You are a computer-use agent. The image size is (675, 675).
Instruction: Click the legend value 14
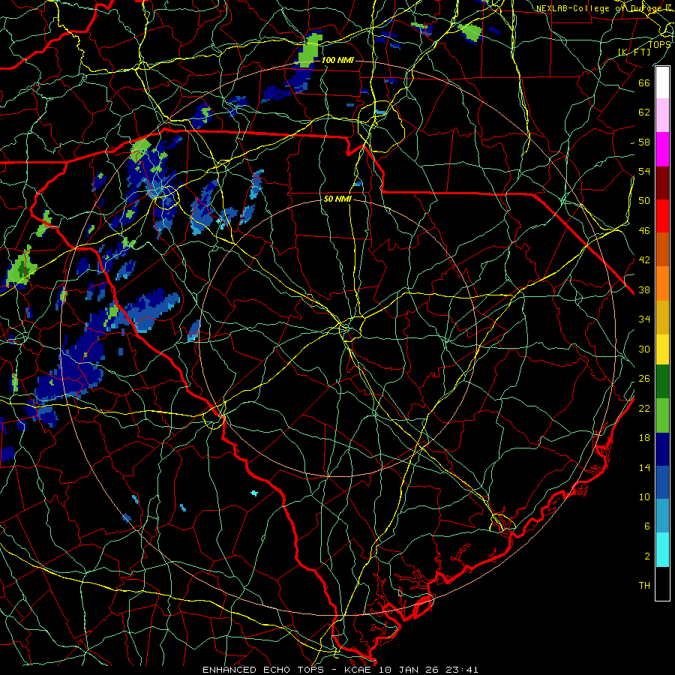tap(644, 467)
